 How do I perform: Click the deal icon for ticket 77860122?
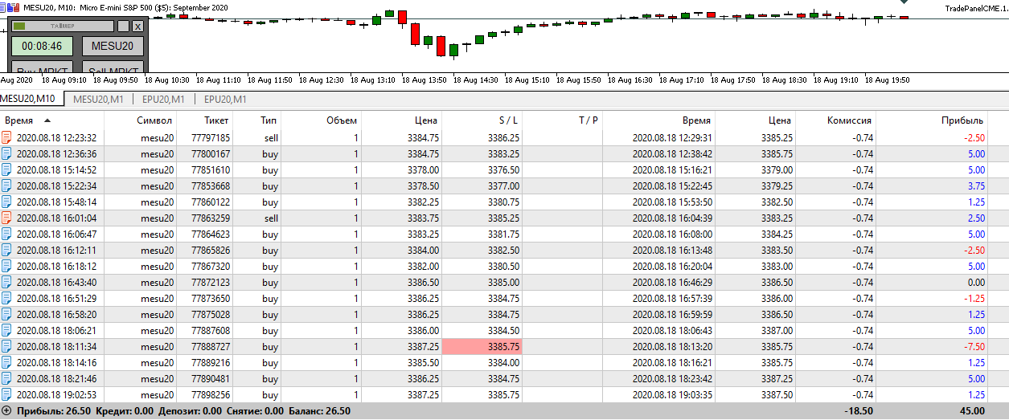[7, 202]
